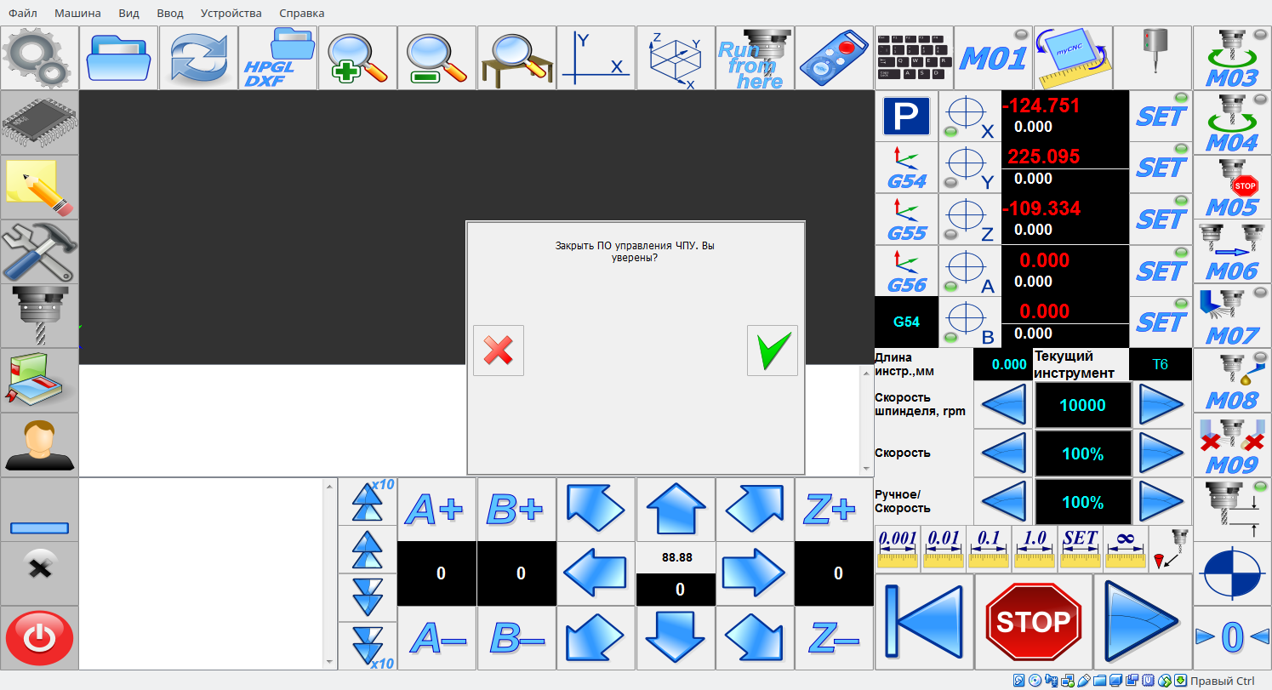The height and width of the screenshot is (690, 1272).
Task: Increase spindle speed with right arrow
Action: [x=1162, y=405]
